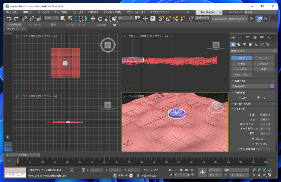Activate the Select and Move tool
Screen dimensions: 281x182
click(x=93, y=19)
